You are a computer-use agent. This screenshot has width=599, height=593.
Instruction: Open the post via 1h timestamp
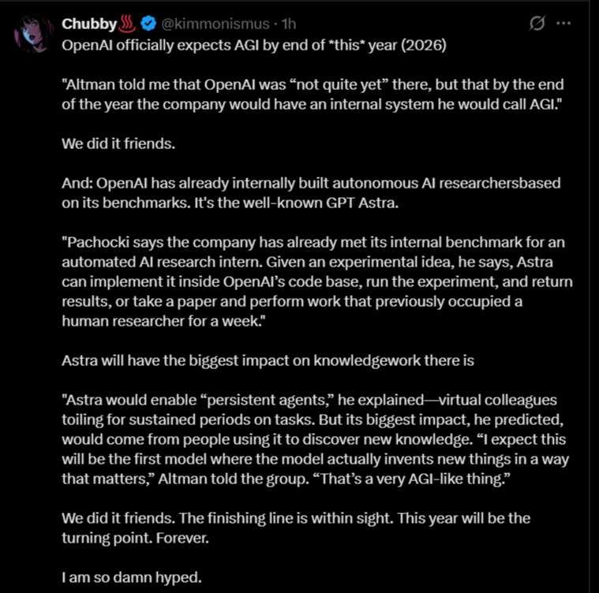[x=289, y=24]
